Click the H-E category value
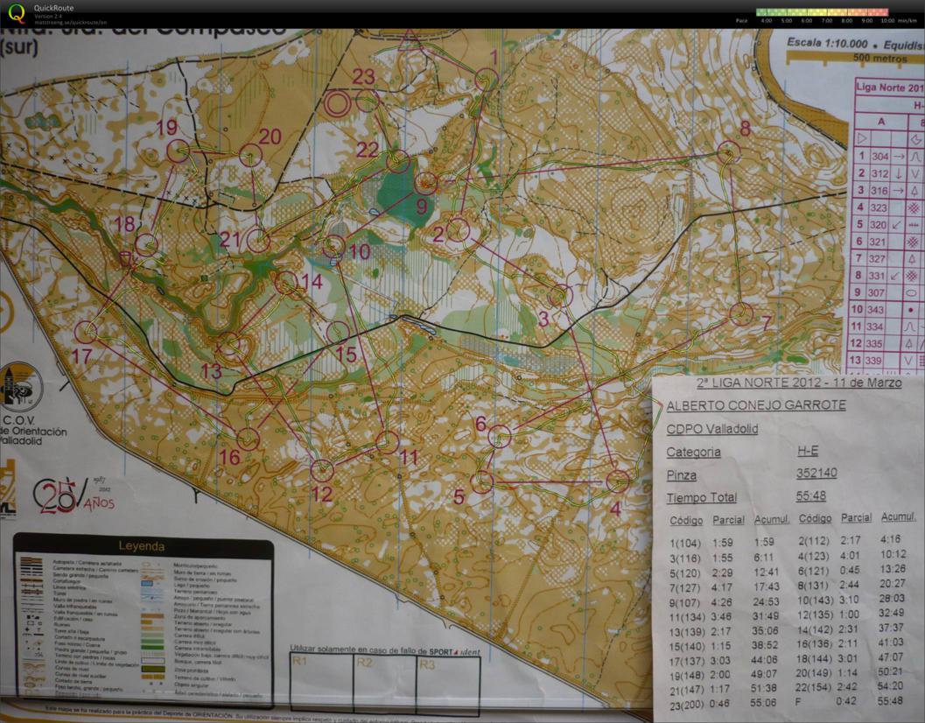The image size is (925, 723). [808, 451]
